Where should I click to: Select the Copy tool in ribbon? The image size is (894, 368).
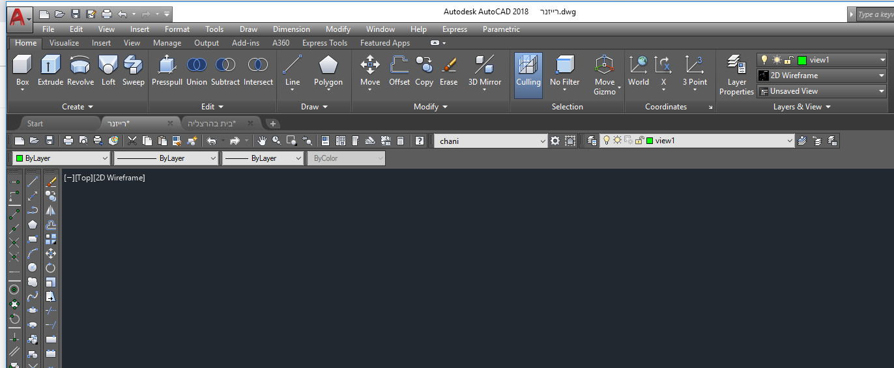tap(424, 70)
